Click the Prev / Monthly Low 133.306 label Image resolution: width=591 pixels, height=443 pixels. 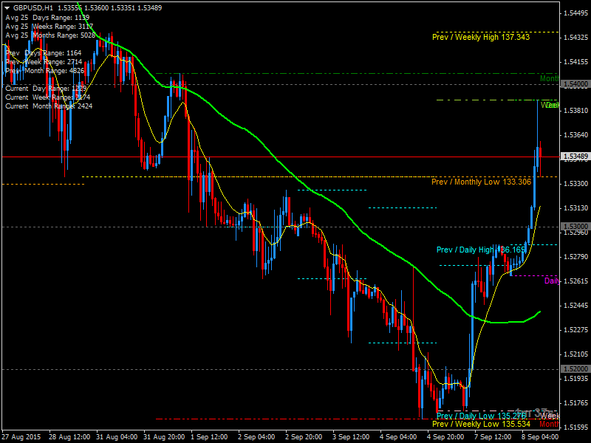pos(481,182)
